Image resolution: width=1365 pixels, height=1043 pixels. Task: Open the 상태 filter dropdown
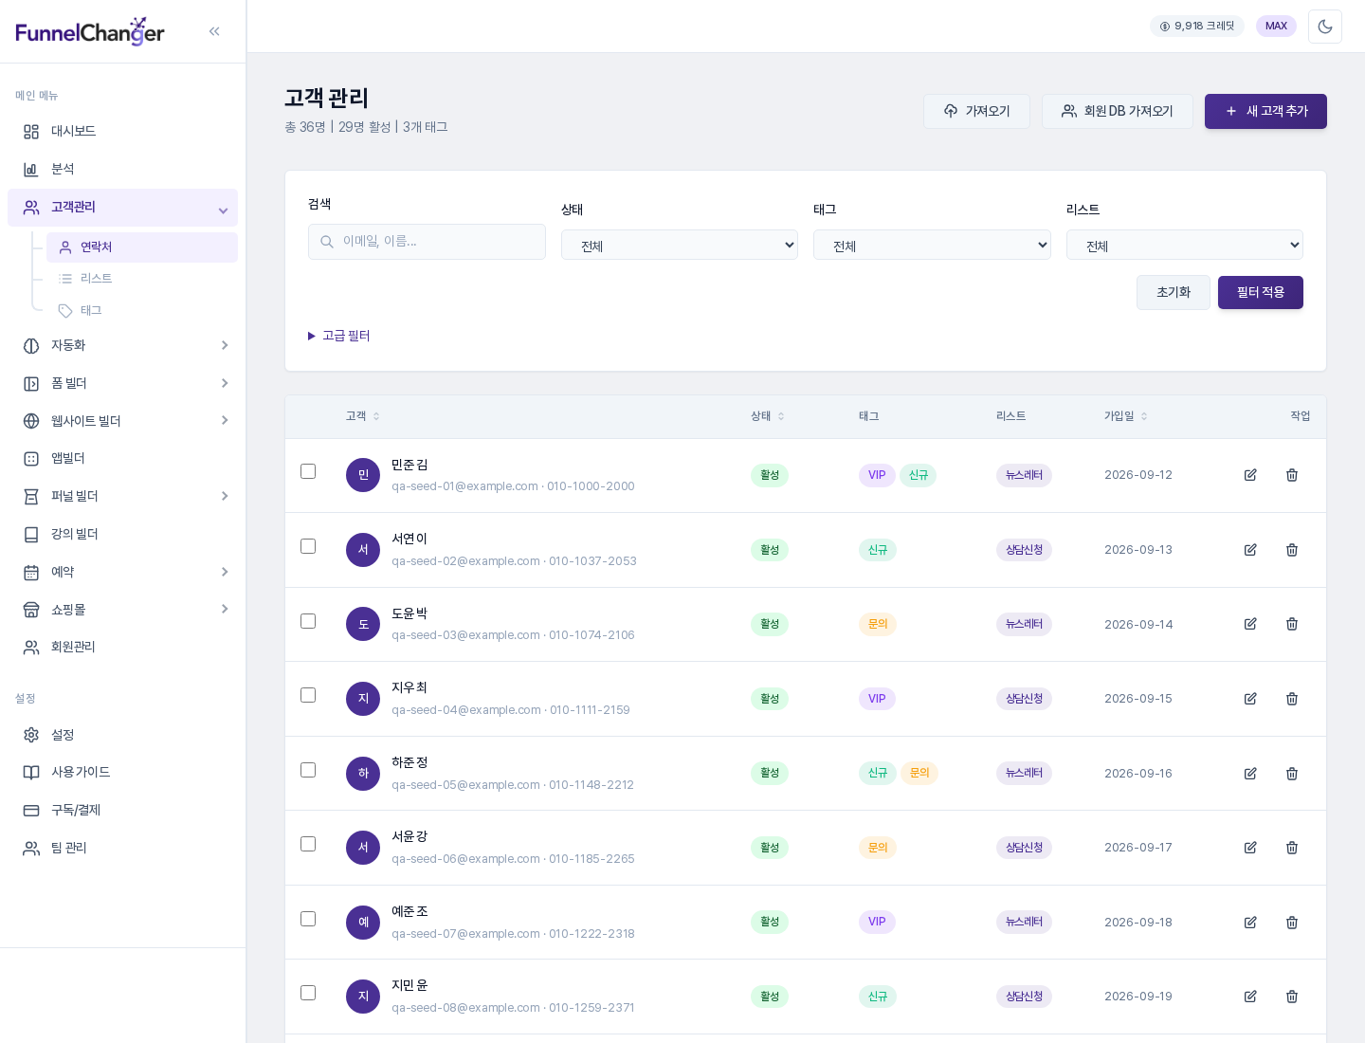(x=680, y=245)
